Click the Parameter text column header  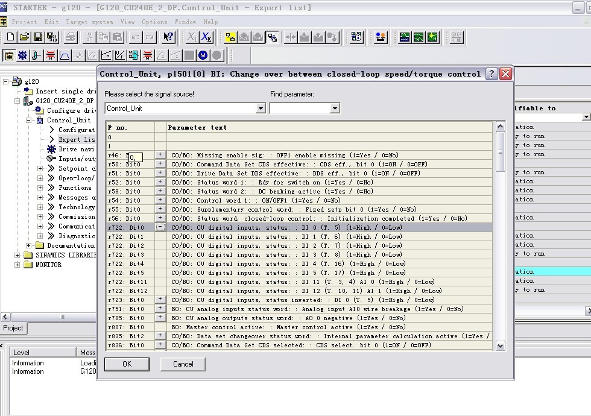click(329, 127)
